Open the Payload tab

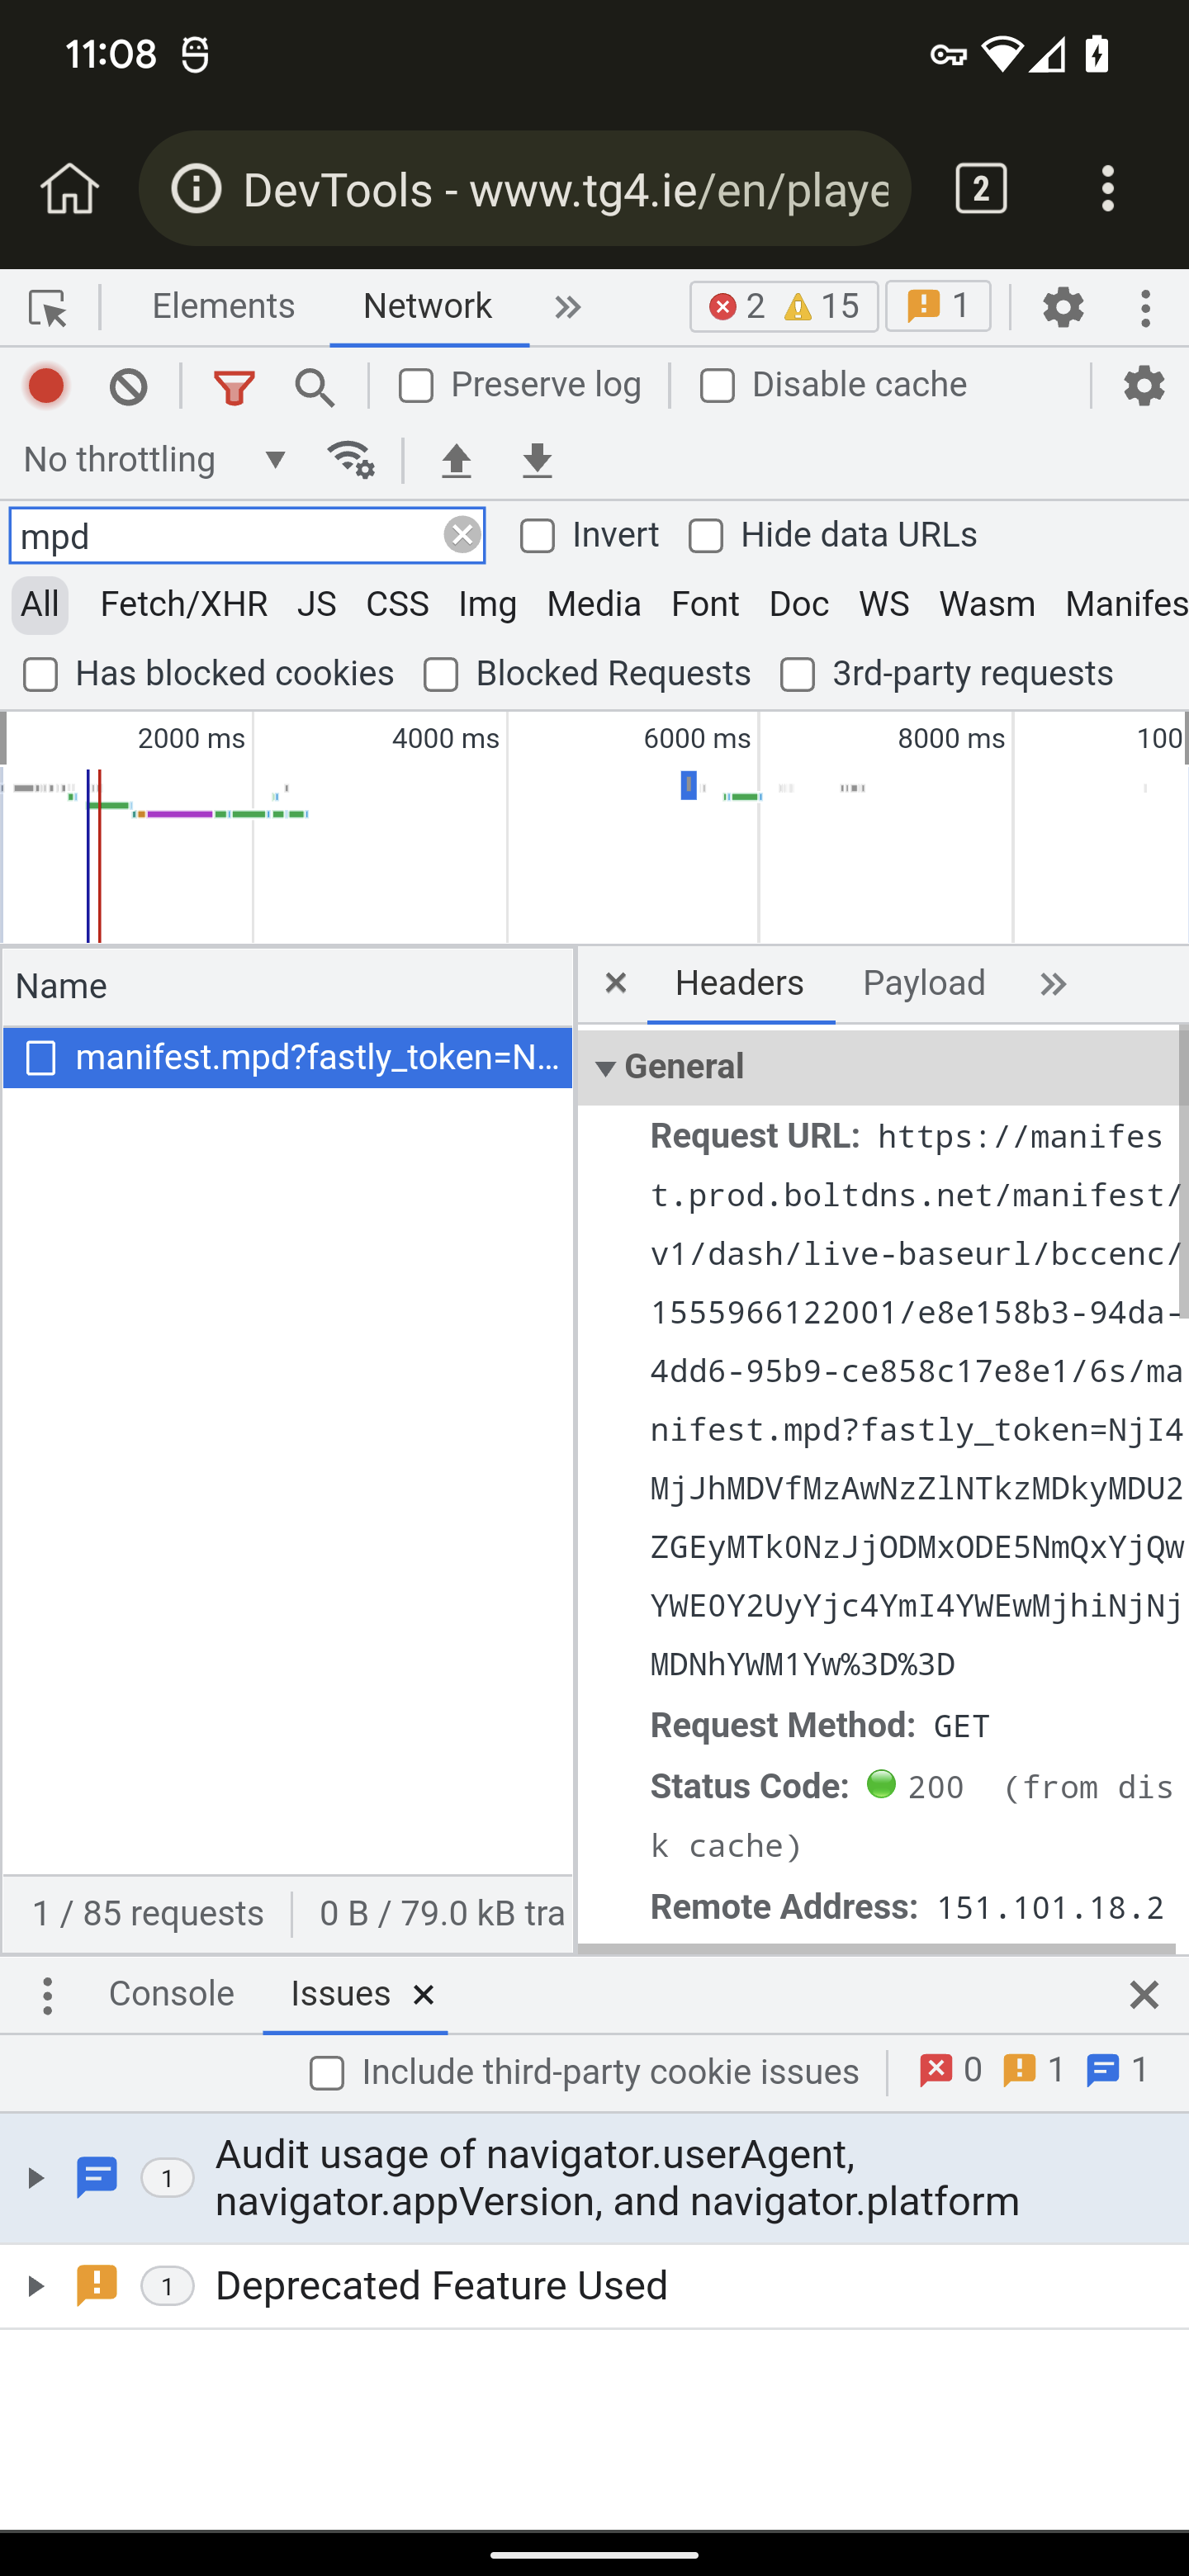click(923, 983)
